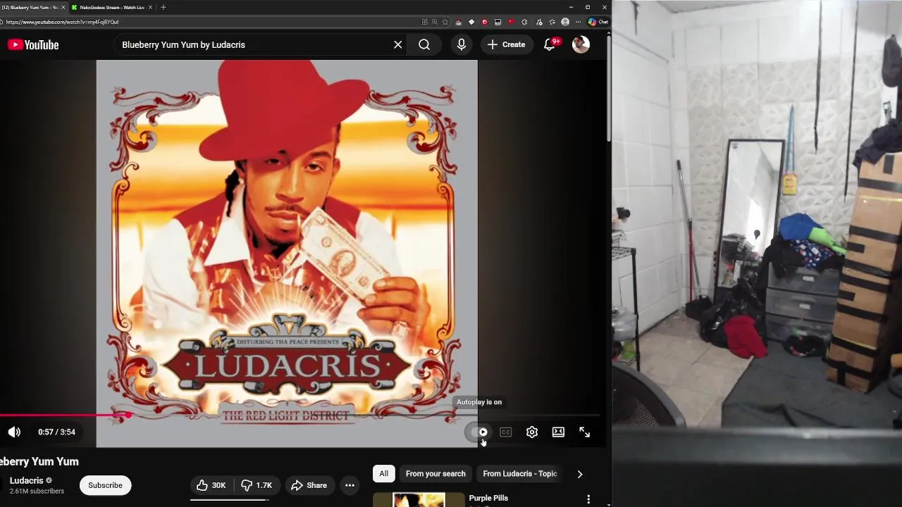
Task: Open the browser zoom magnifier icon
Action: coord(435,22)
